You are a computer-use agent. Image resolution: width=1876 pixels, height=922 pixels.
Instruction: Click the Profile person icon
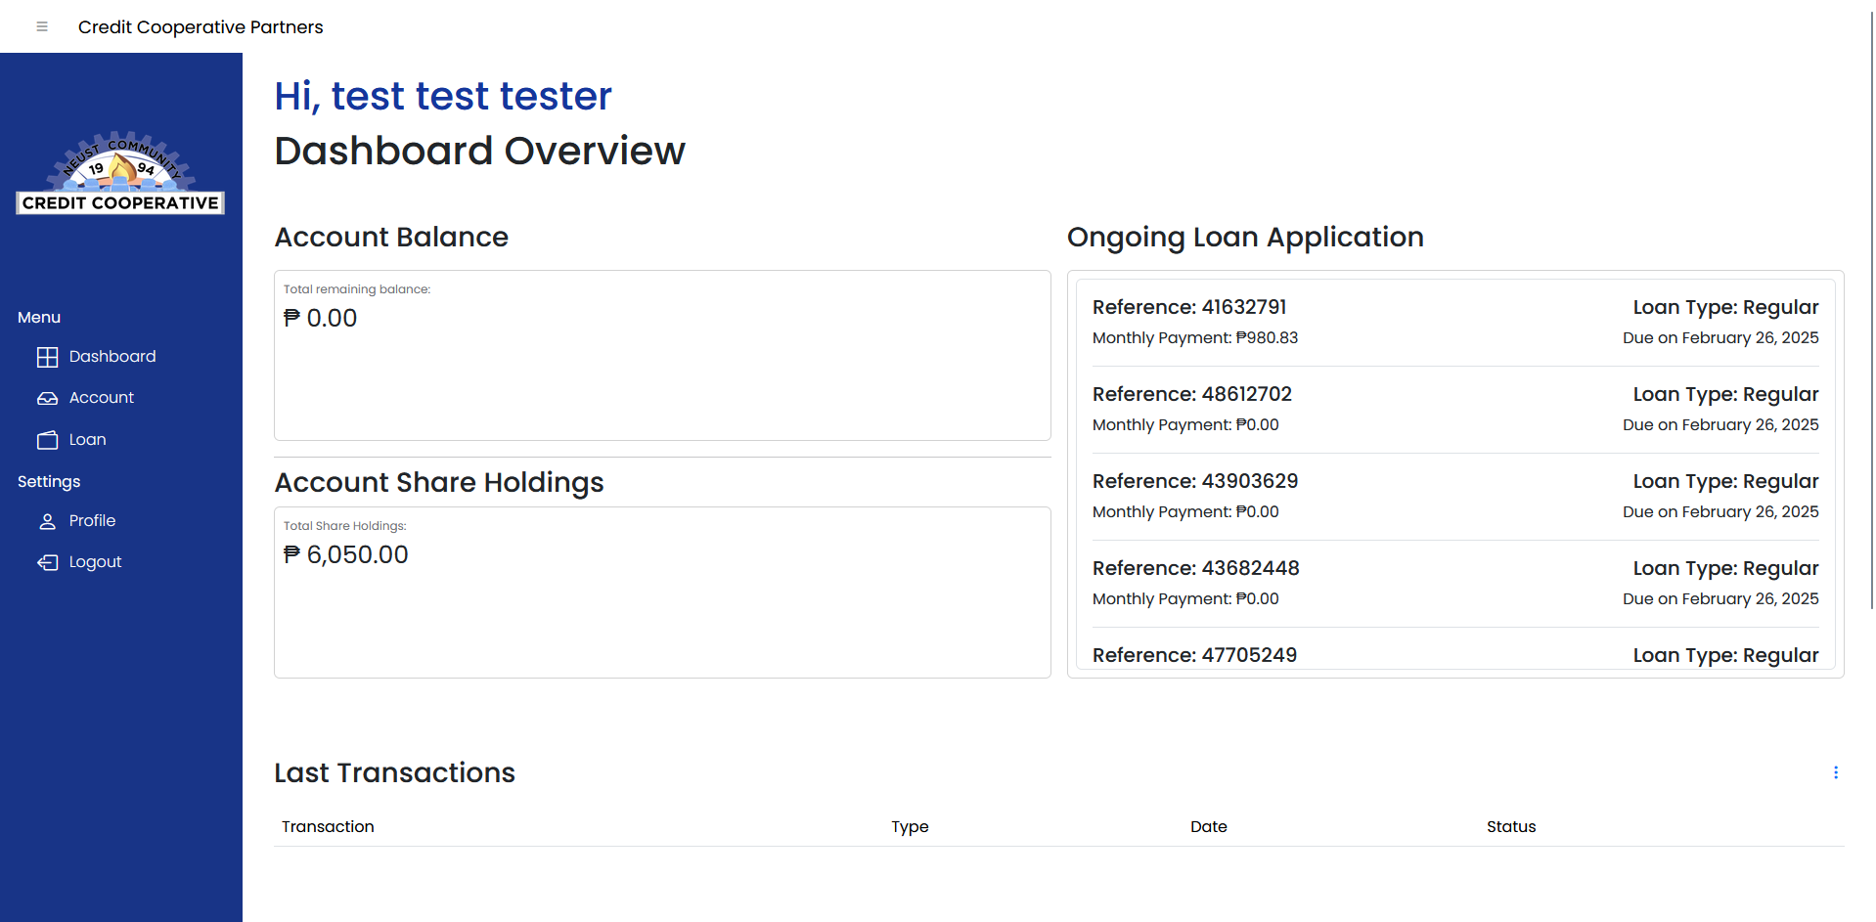point(47,521)
